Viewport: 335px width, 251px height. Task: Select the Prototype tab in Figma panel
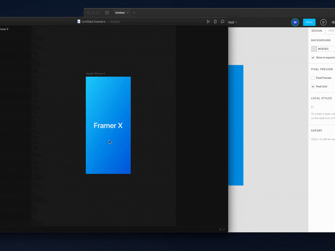(x=332, y=31)
